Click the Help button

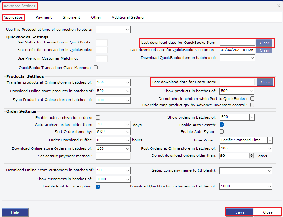pyautogui.click(x=15, y=212)
